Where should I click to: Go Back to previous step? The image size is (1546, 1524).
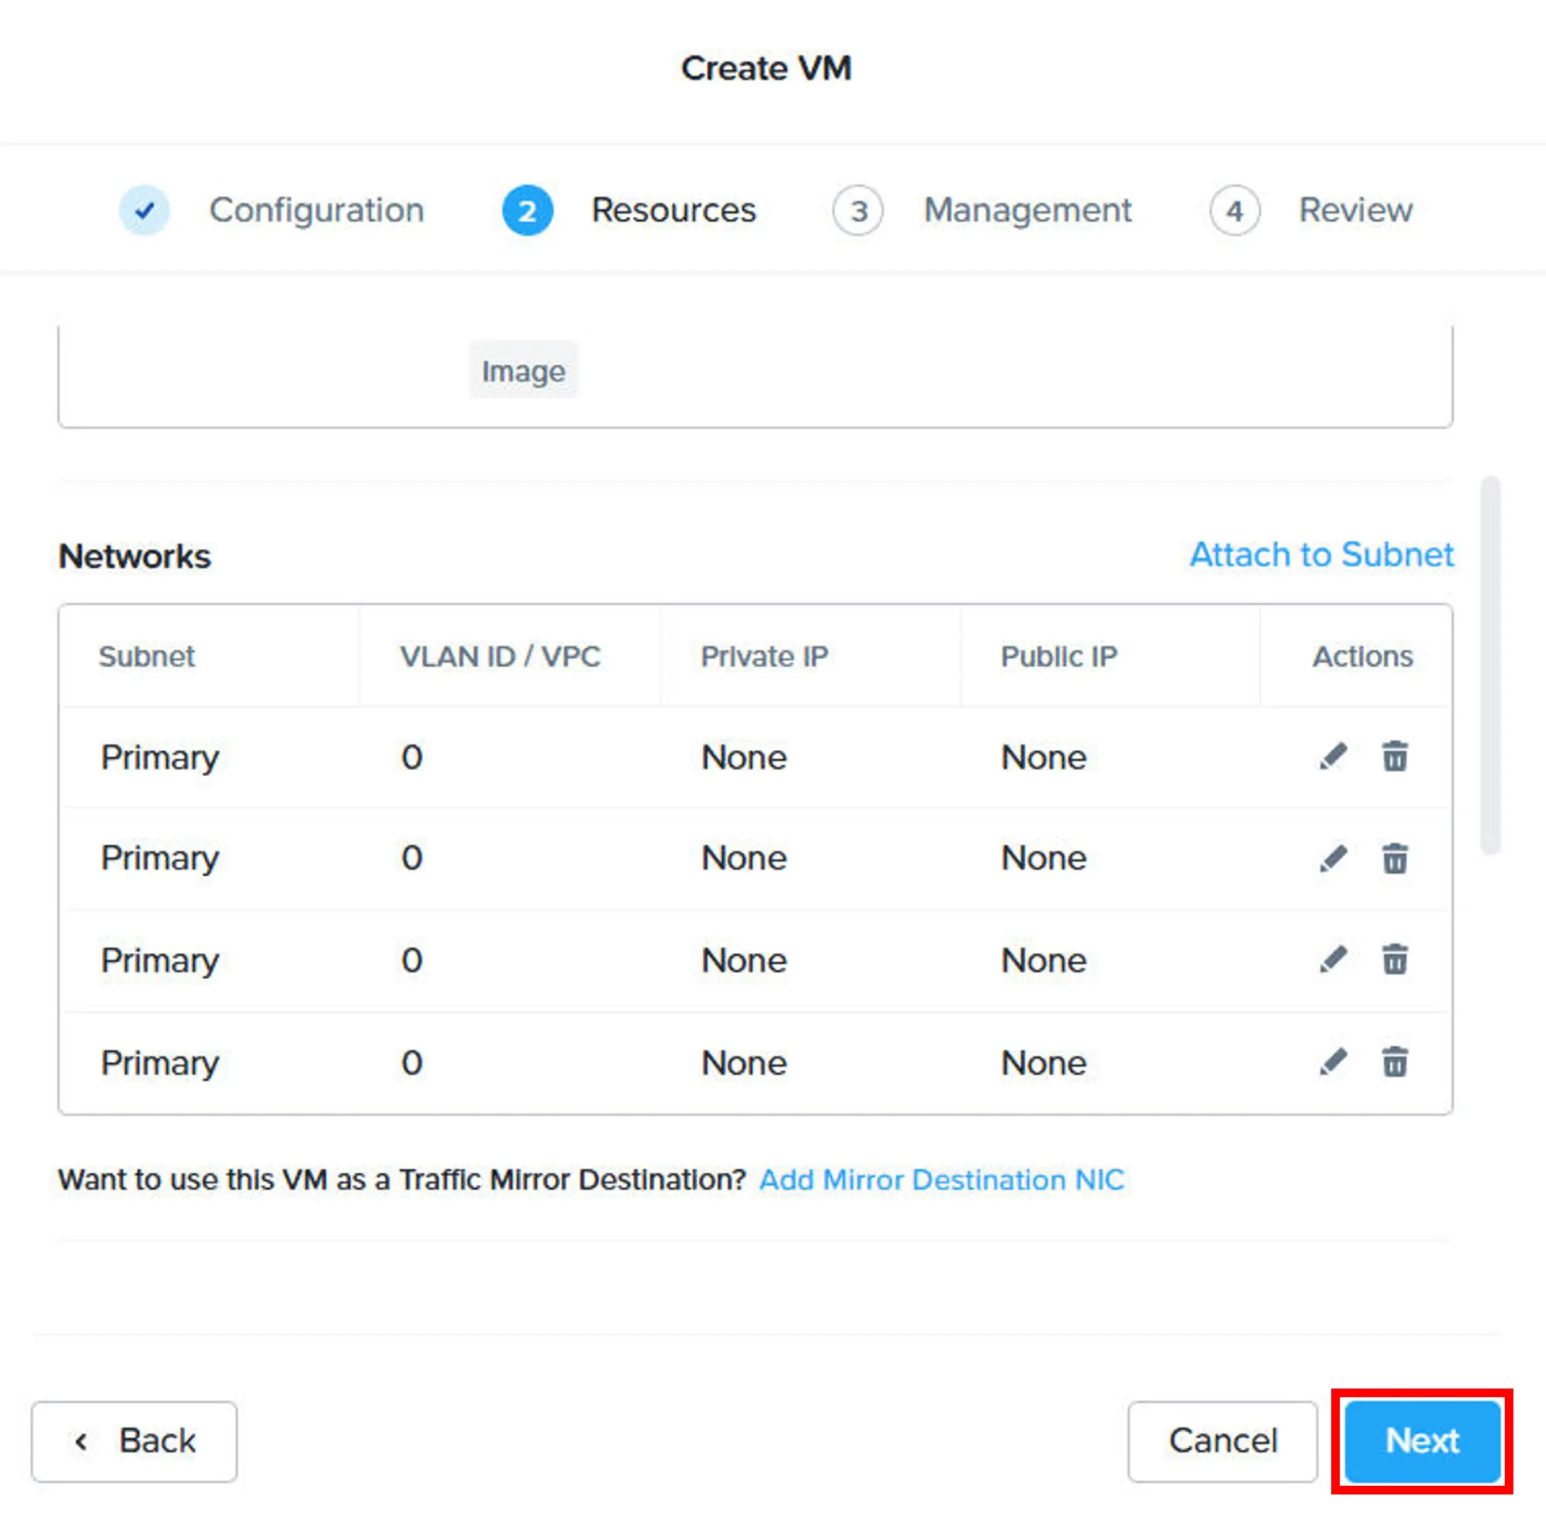coord(134,1441)
